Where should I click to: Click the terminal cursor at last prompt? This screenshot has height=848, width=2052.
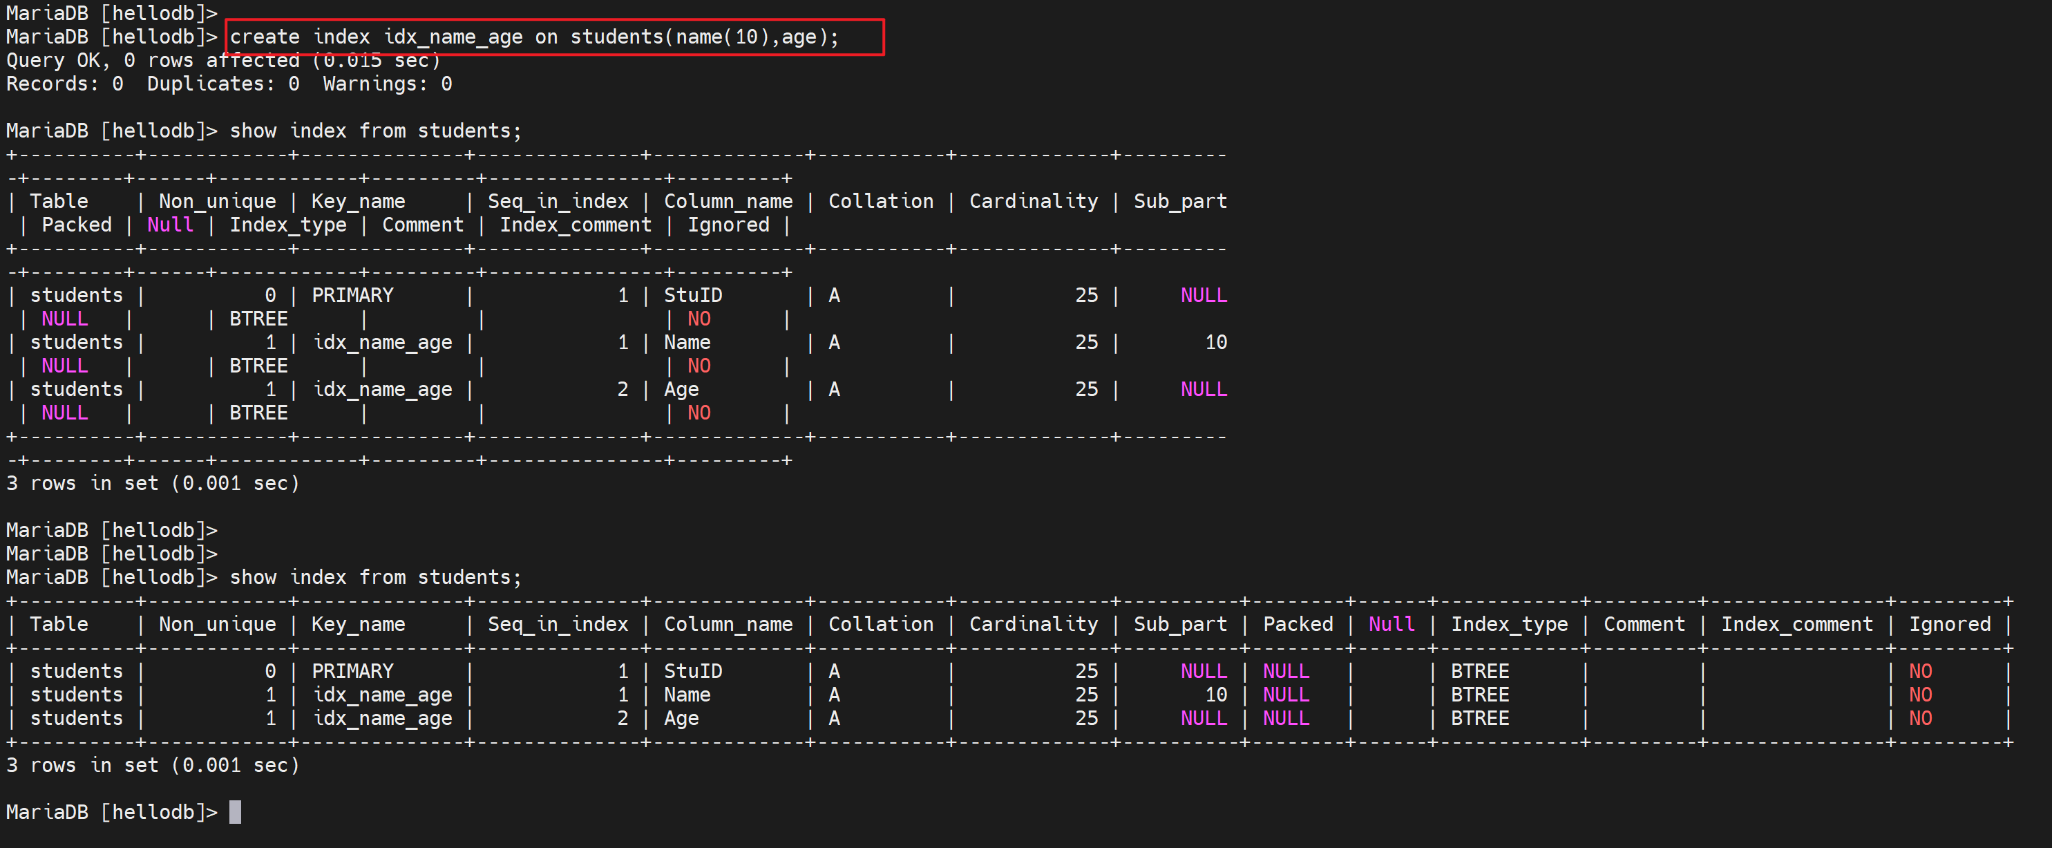[x=235, y=812]
